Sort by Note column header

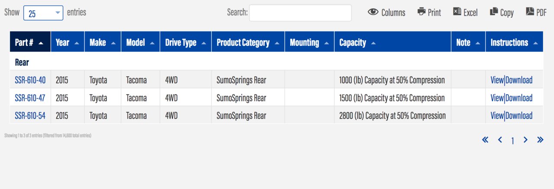pyautogui.click(x=468, y=42)
